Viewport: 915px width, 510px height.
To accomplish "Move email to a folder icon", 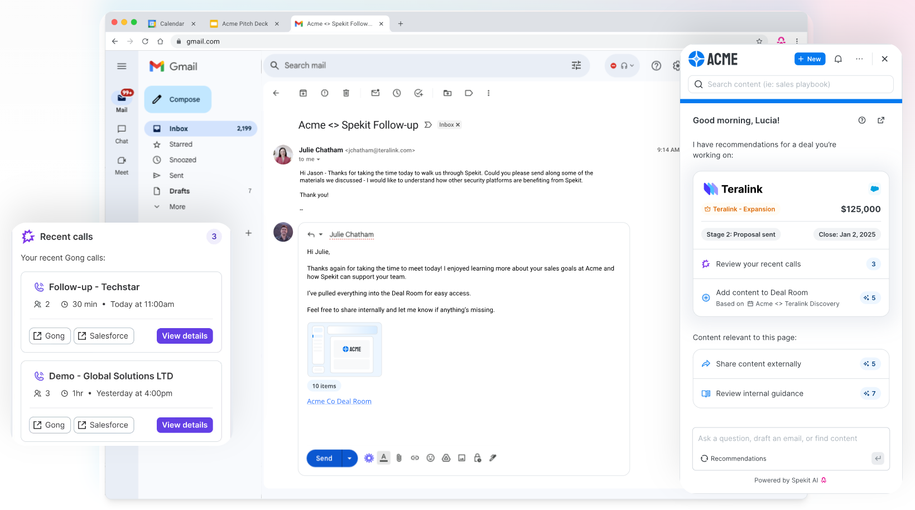I will 447,93.
